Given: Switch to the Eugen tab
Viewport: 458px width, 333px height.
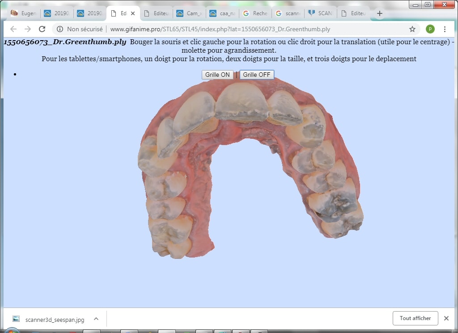Looking at the screenshot, I should click(23, 13).
